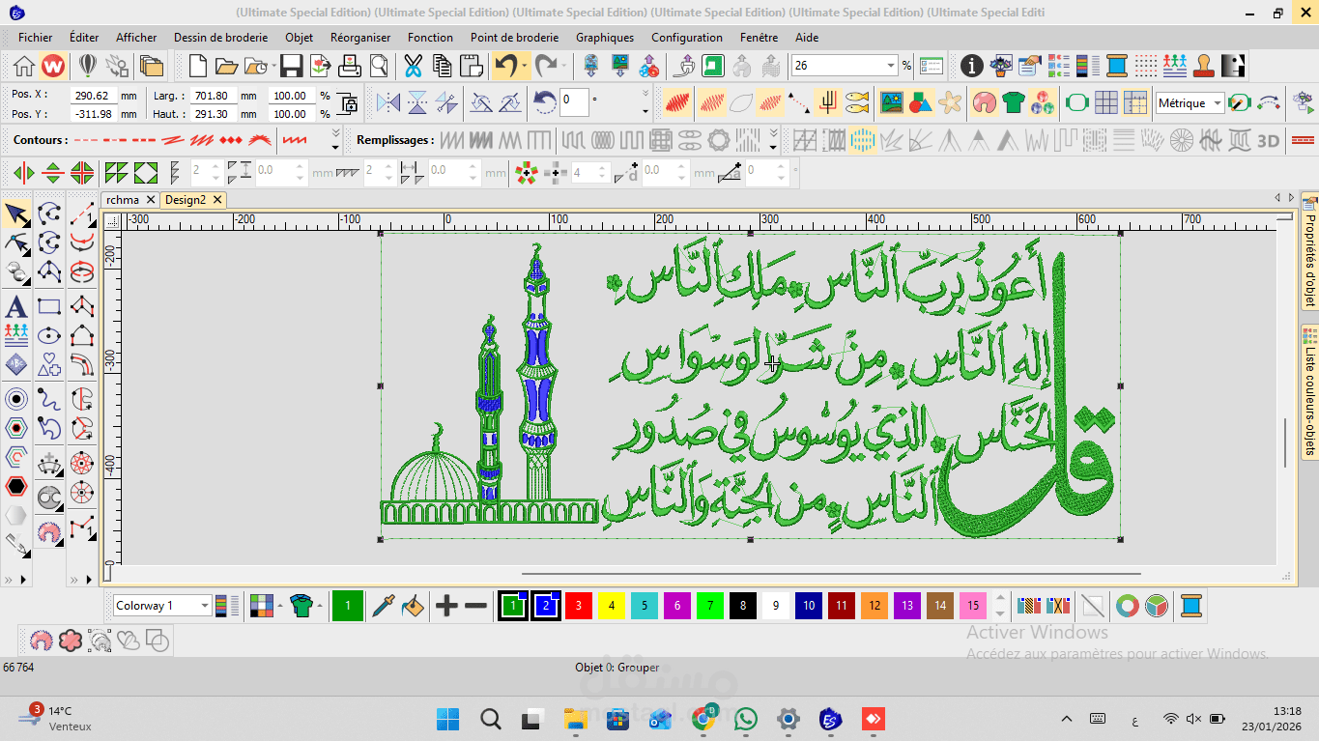The height and width of the screenshot is (741, 1319).
Task: Toggle the 3D fill effect button
Action: [x=1268, y=141]
